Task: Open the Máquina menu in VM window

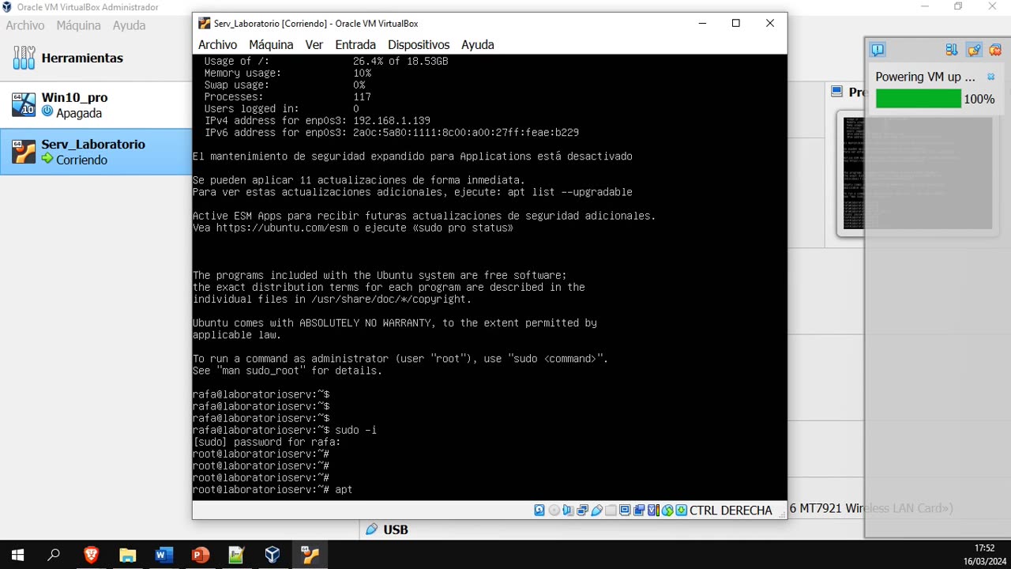Action: (271, 45)
